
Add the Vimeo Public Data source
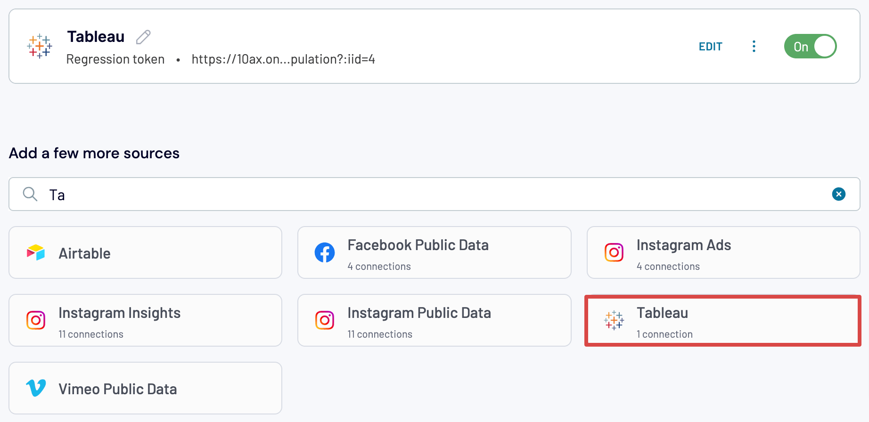tap(145, 389)
